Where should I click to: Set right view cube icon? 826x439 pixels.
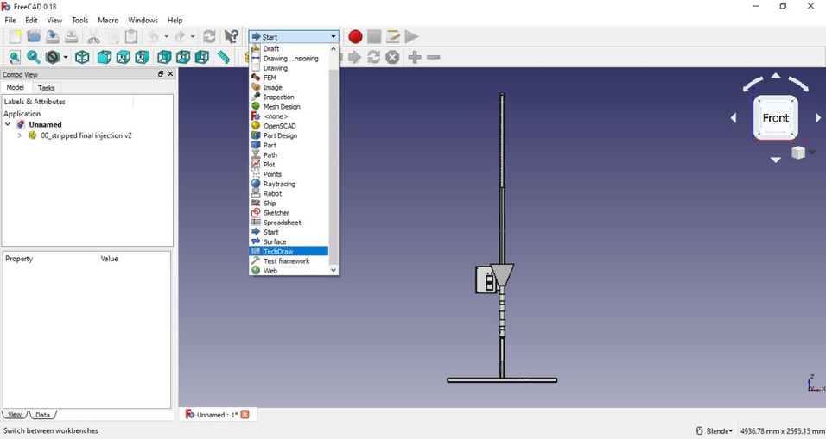143,57
